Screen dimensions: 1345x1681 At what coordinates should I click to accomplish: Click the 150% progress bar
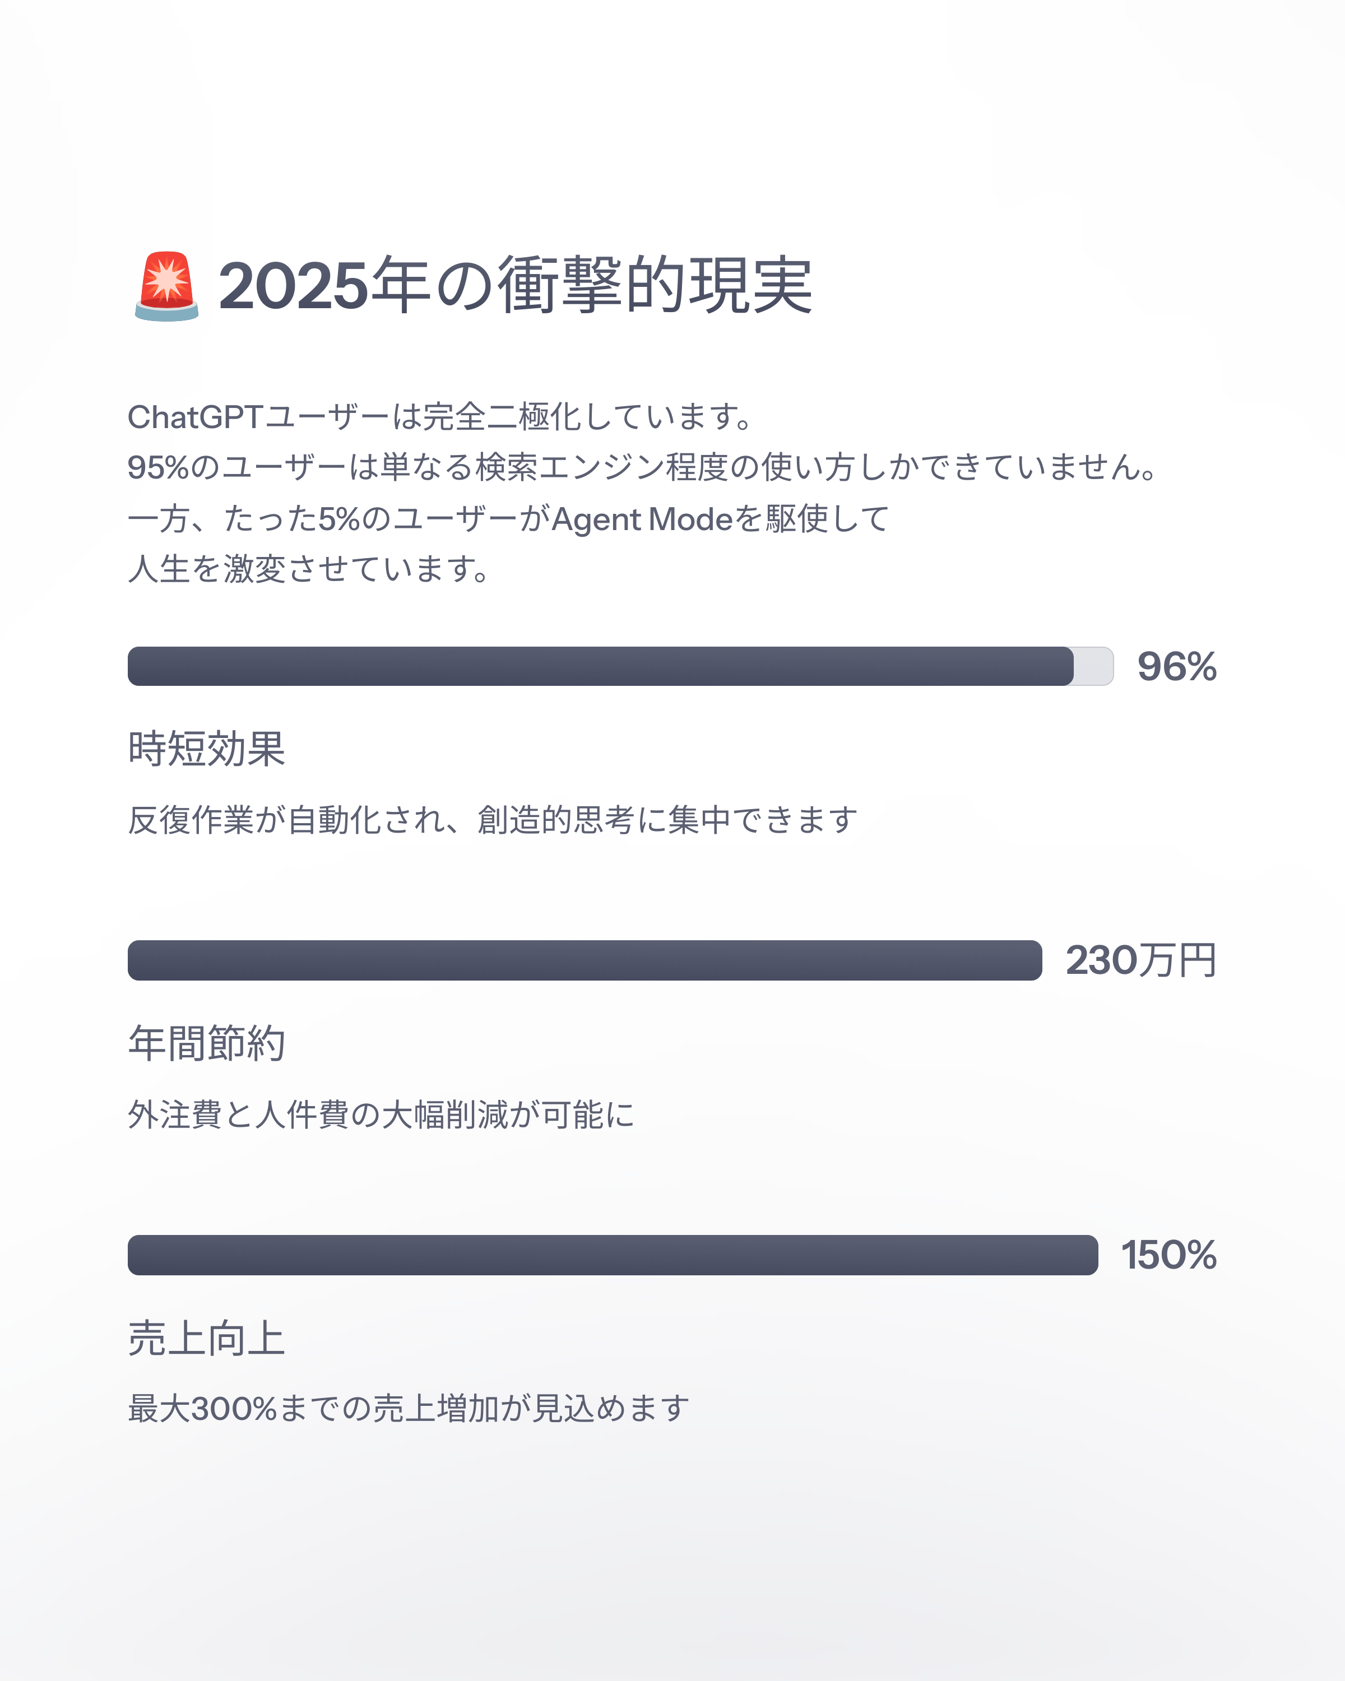[x=613, y=1255]
